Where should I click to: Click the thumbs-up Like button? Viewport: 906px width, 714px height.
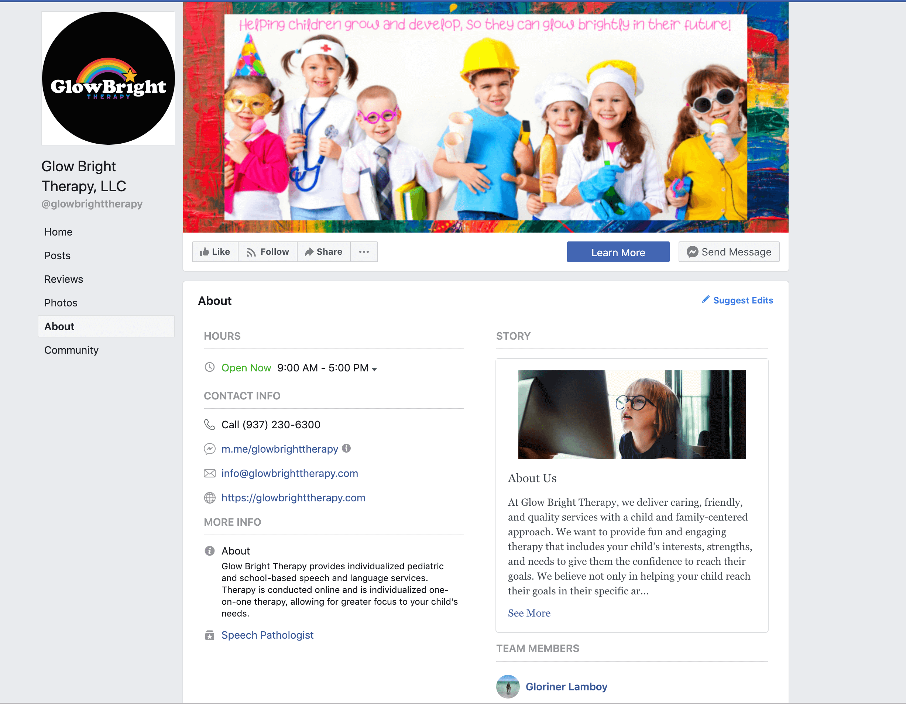pyautogui.click(x=215, y=252)
